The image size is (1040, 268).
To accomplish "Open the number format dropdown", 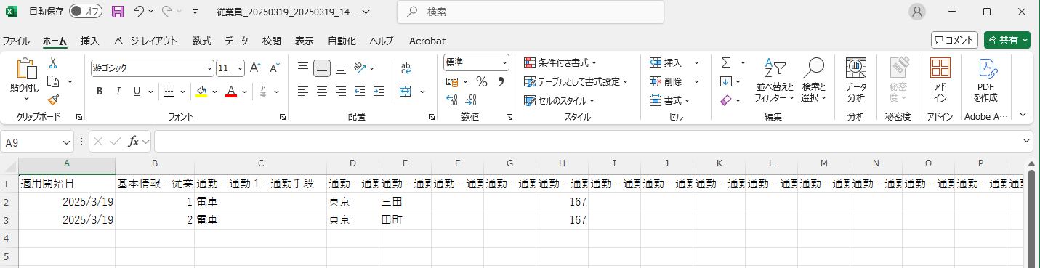I will coord(504,62).
